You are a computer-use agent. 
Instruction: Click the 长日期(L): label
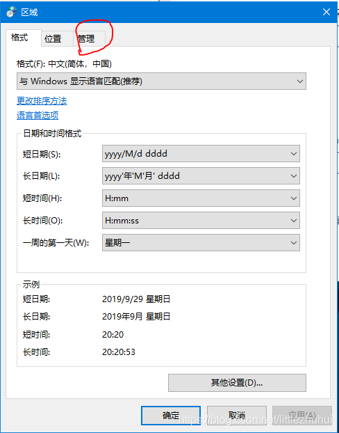[x=41, y=176]
